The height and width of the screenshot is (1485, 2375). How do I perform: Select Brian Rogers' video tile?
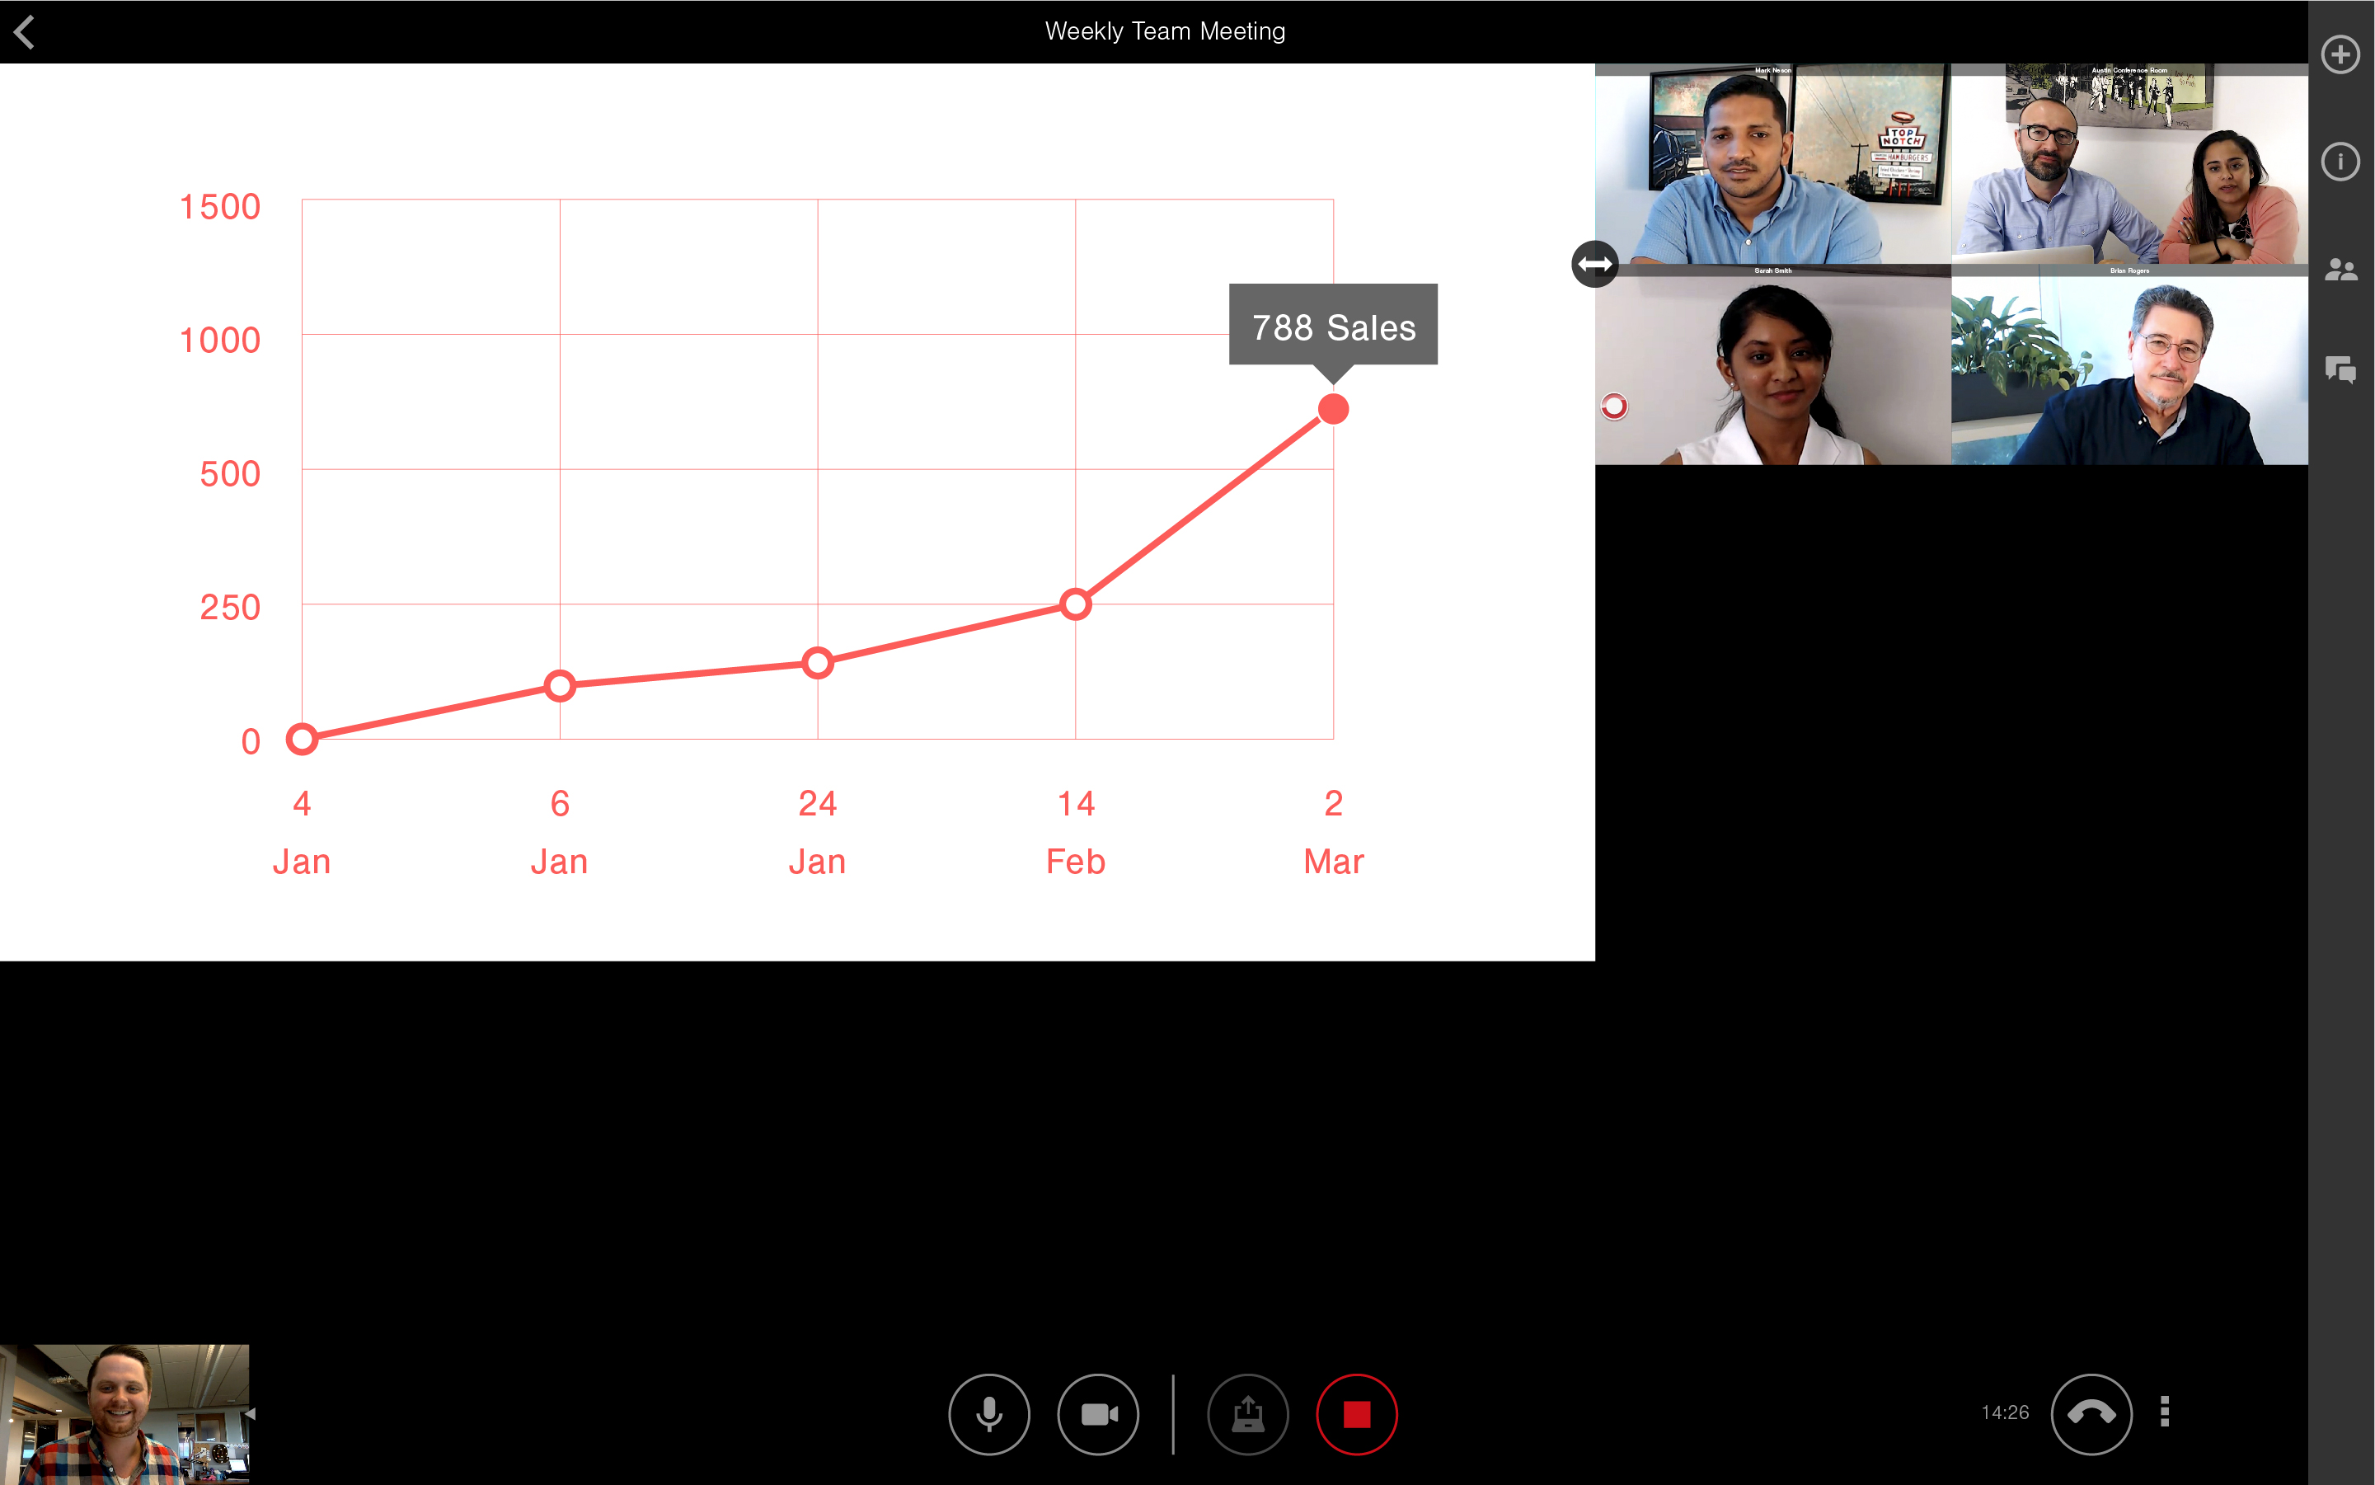pos(2129,364)
